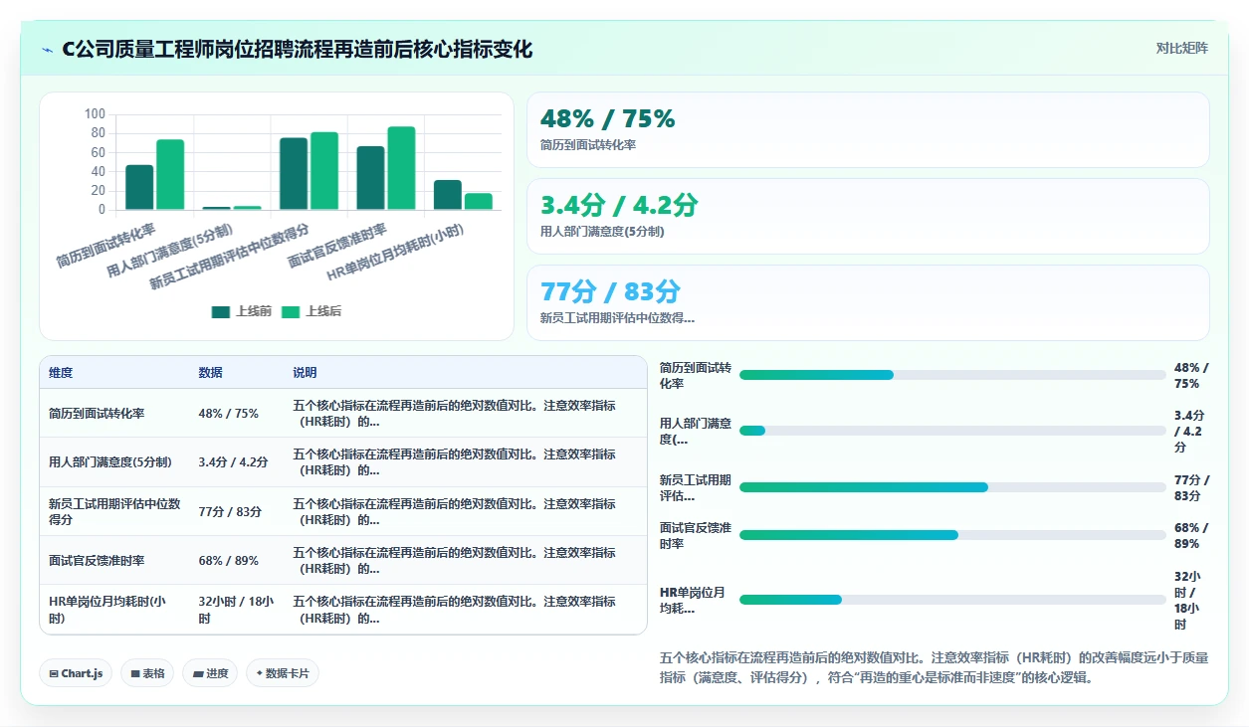This screenshot has width=1249, height=727.
Task: Click the 用人部门满意度 progress bar
Action: 952,431
